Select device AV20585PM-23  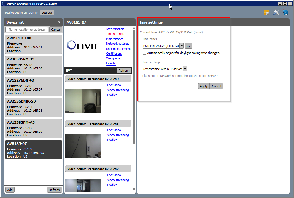(x=34, y=66)
